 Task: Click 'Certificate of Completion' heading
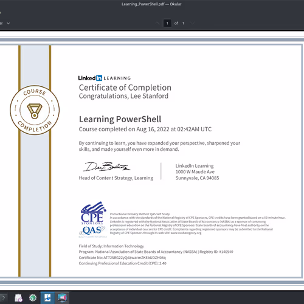pos(125,88)
